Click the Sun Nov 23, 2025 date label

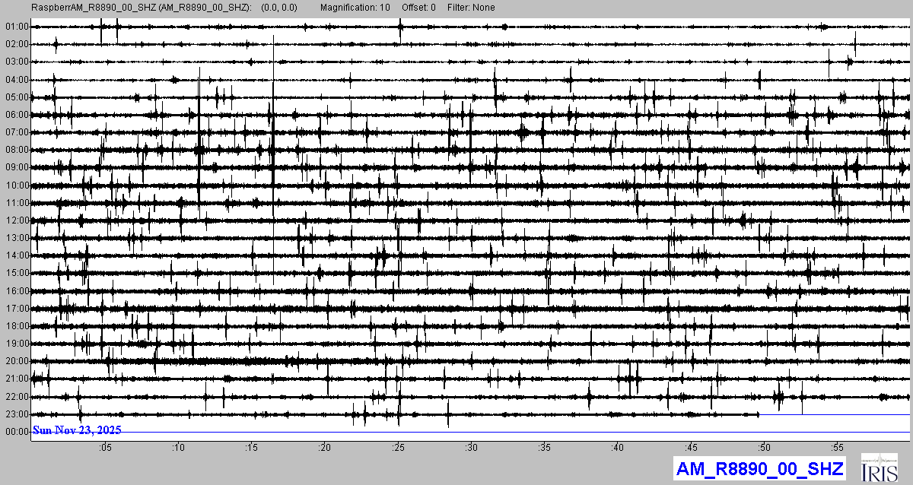click(77, 430)
